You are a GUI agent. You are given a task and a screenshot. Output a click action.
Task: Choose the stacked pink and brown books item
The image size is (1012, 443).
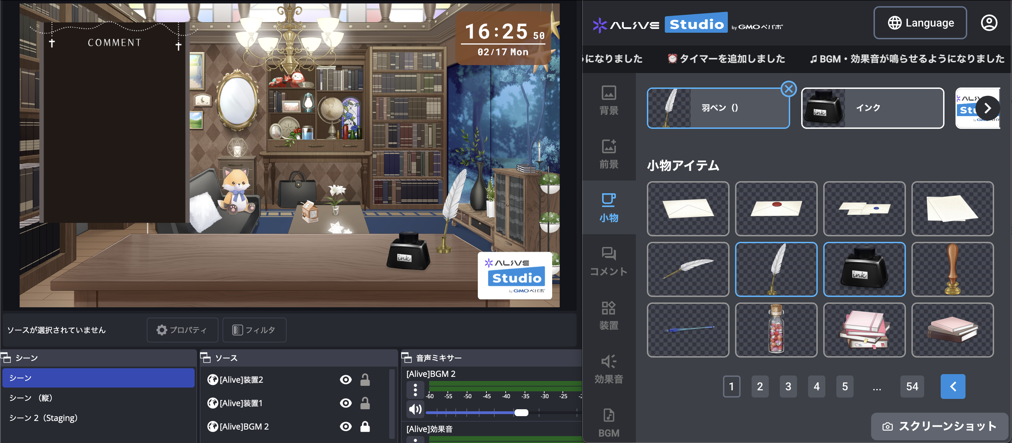pyautogui.click(x=952, y=330)
